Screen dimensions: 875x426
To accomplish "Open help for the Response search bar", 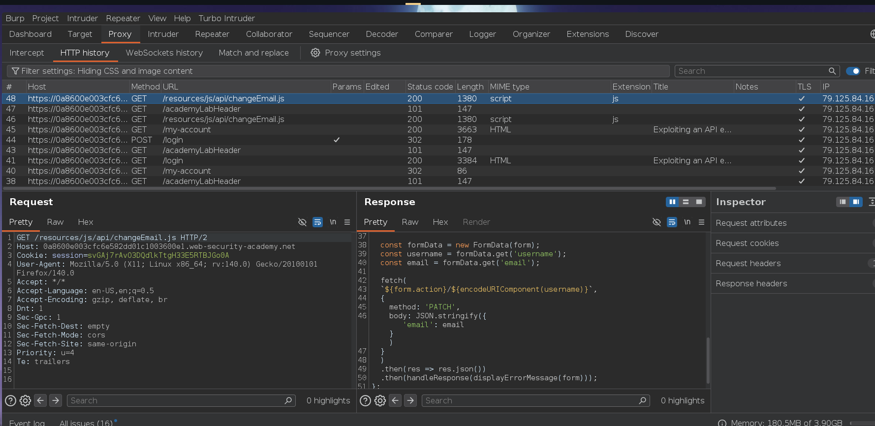I will 365,400.
